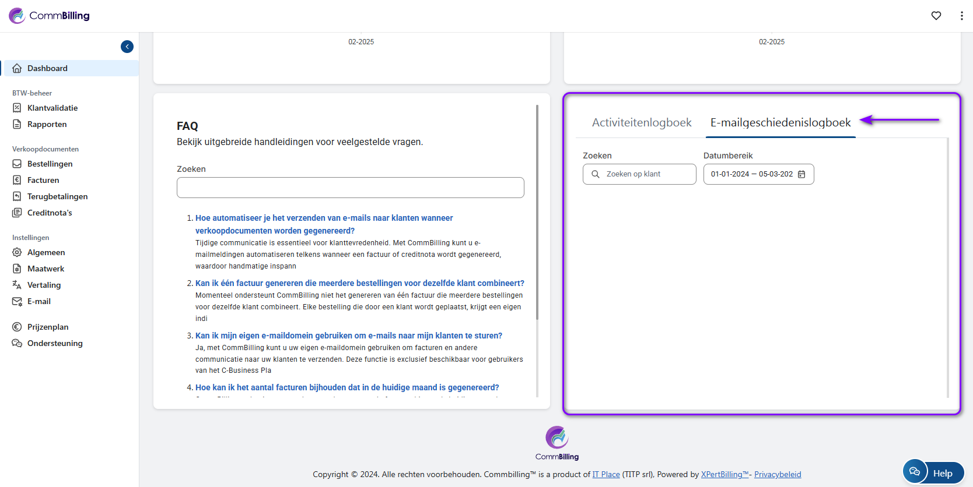Open Klantvalidatie from the sidebar
The height and width of the screenshot is (487, 973).
coord(52,108)
